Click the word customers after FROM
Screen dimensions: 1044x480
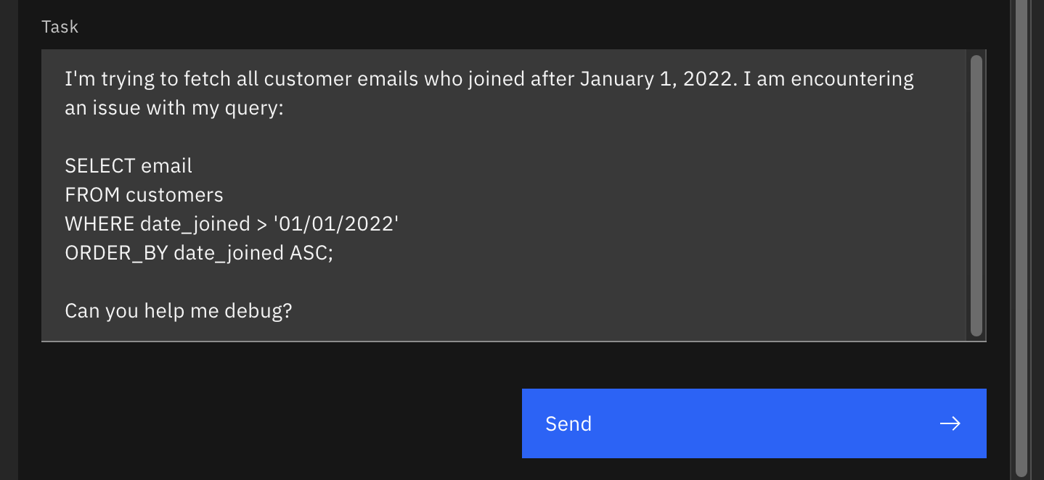[174, 194]
